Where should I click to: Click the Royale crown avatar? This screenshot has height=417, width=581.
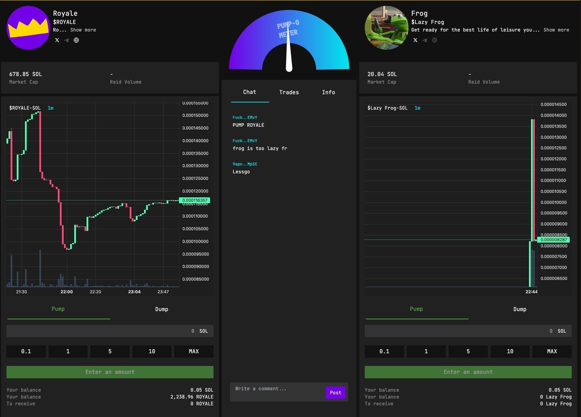28,28
